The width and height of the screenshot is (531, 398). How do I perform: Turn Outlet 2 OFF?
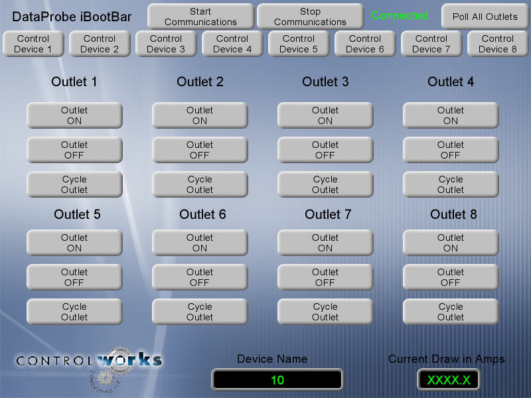[x=200, y=150]
